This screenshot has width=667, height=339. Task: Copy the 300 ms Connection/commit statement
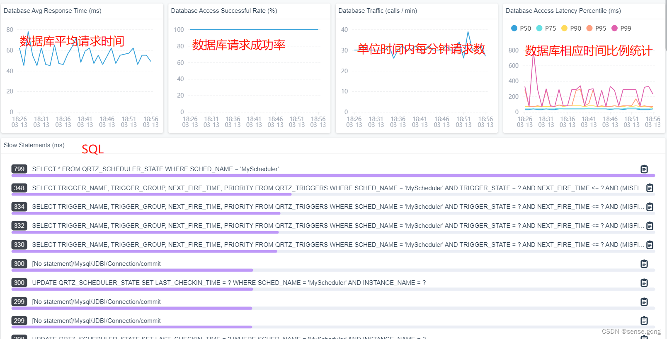[x=644, y=264]
